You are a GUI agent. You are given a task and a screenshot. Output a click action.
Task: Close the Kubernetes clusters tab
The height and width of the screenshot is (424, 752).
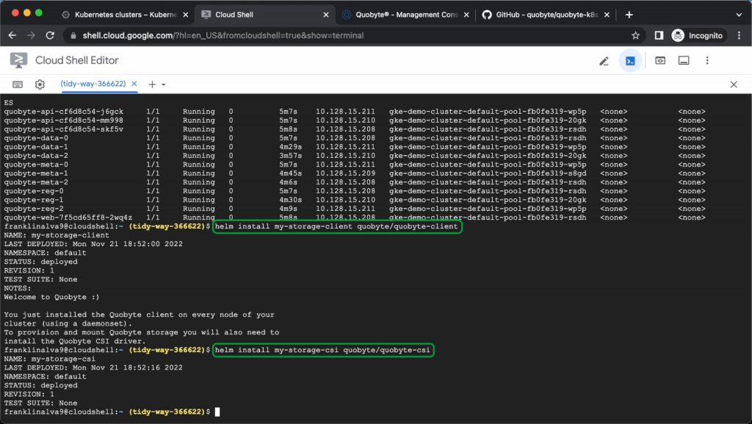coord(186,15)
